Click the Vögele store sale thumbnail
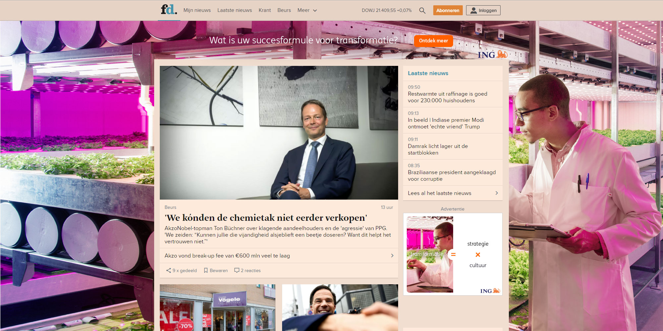The width and height of the screenshot is (663, 331). coord(217,307)
